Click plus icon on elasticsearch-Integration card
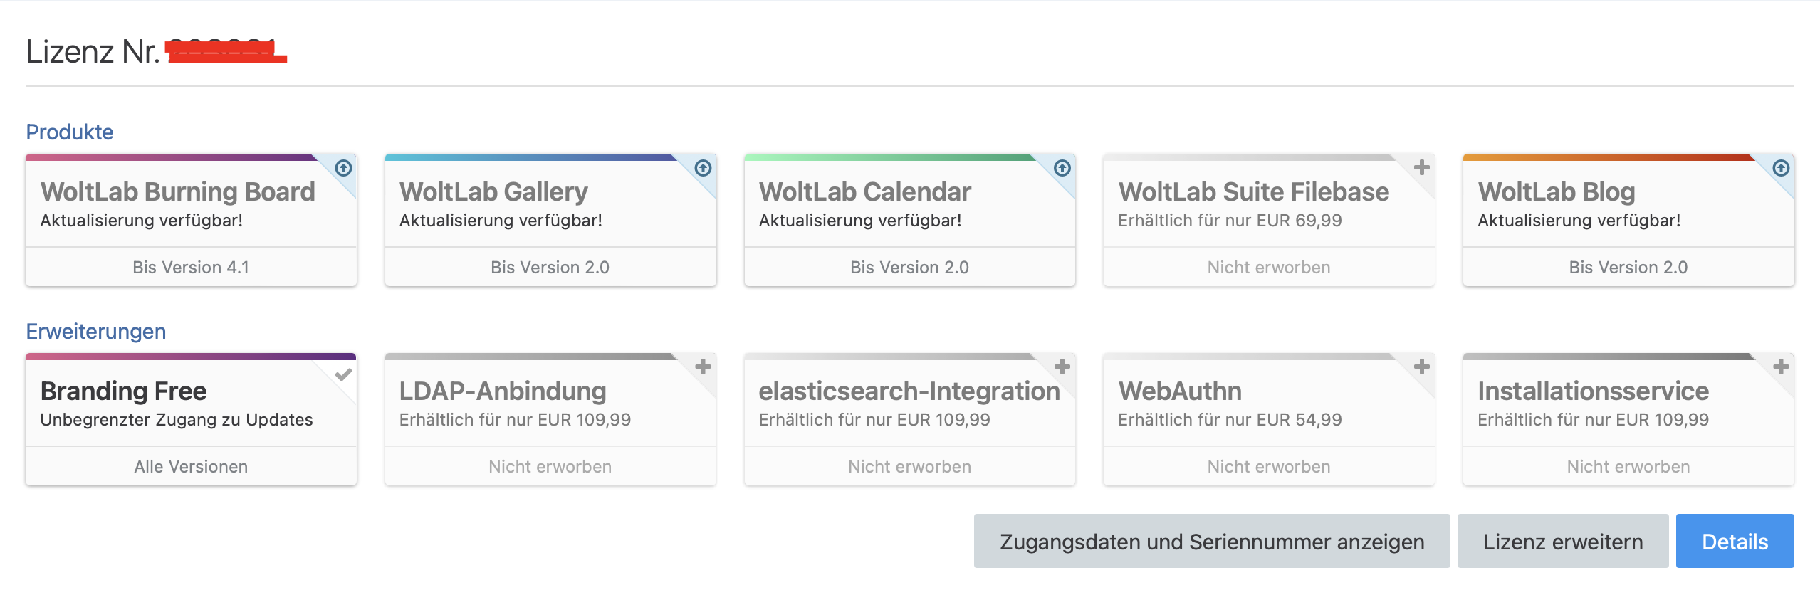Viewport: 1820px width, 595px height. pyautogui.click(x=1062, y=367)
